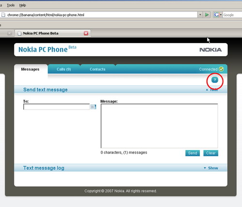This screenshot has height=207, width=242.
Task: Open the search engine selector dropdown
Action: point(221,15)
